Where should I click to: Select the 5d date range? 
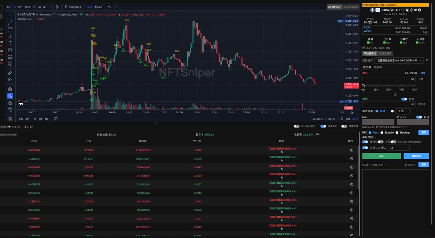click(40, 119)
